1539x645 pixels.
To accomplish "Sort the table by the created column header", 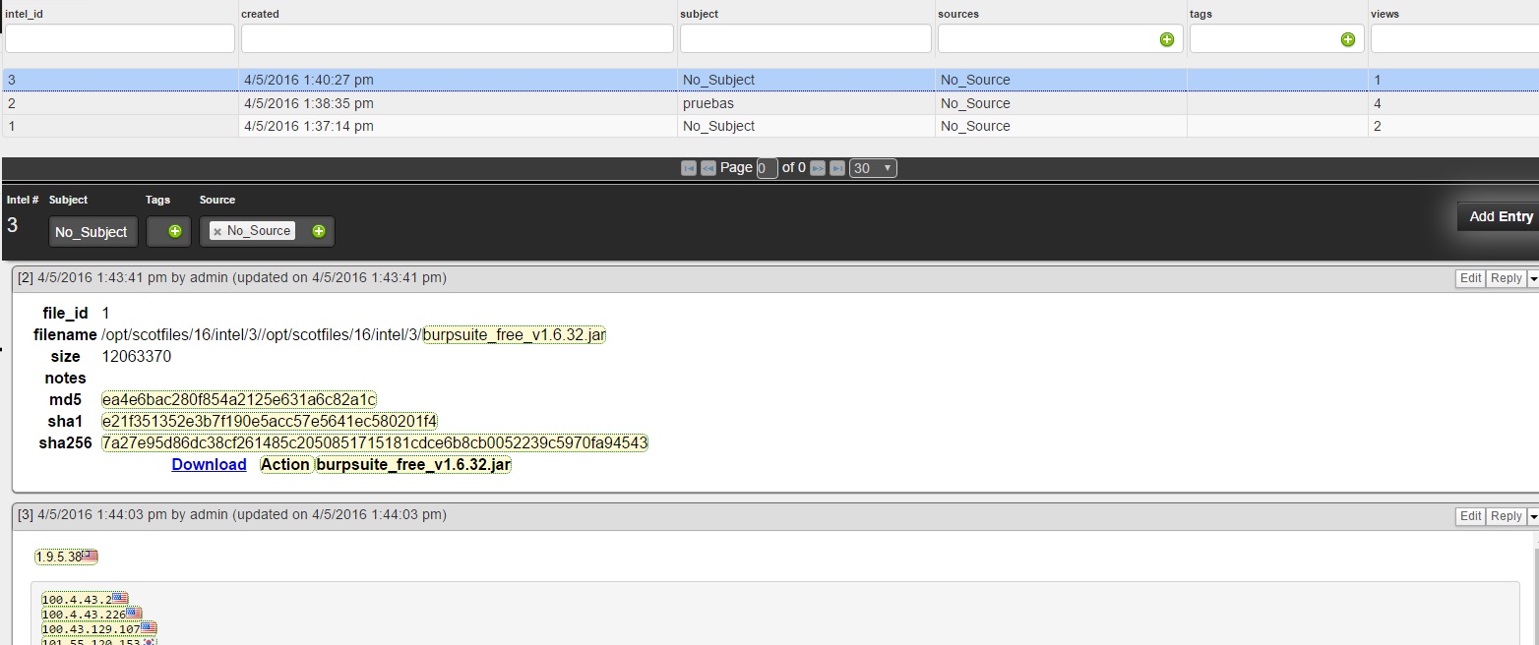I will 261,14.
